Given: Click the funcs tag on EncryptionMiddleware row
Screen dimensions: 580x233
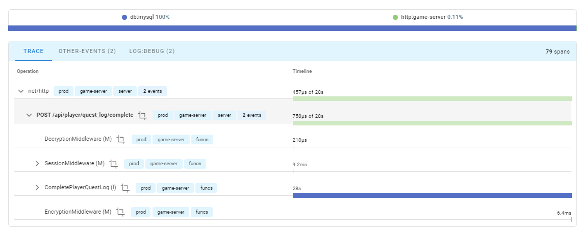Looking at the screenshot, I should click(201, 212).
